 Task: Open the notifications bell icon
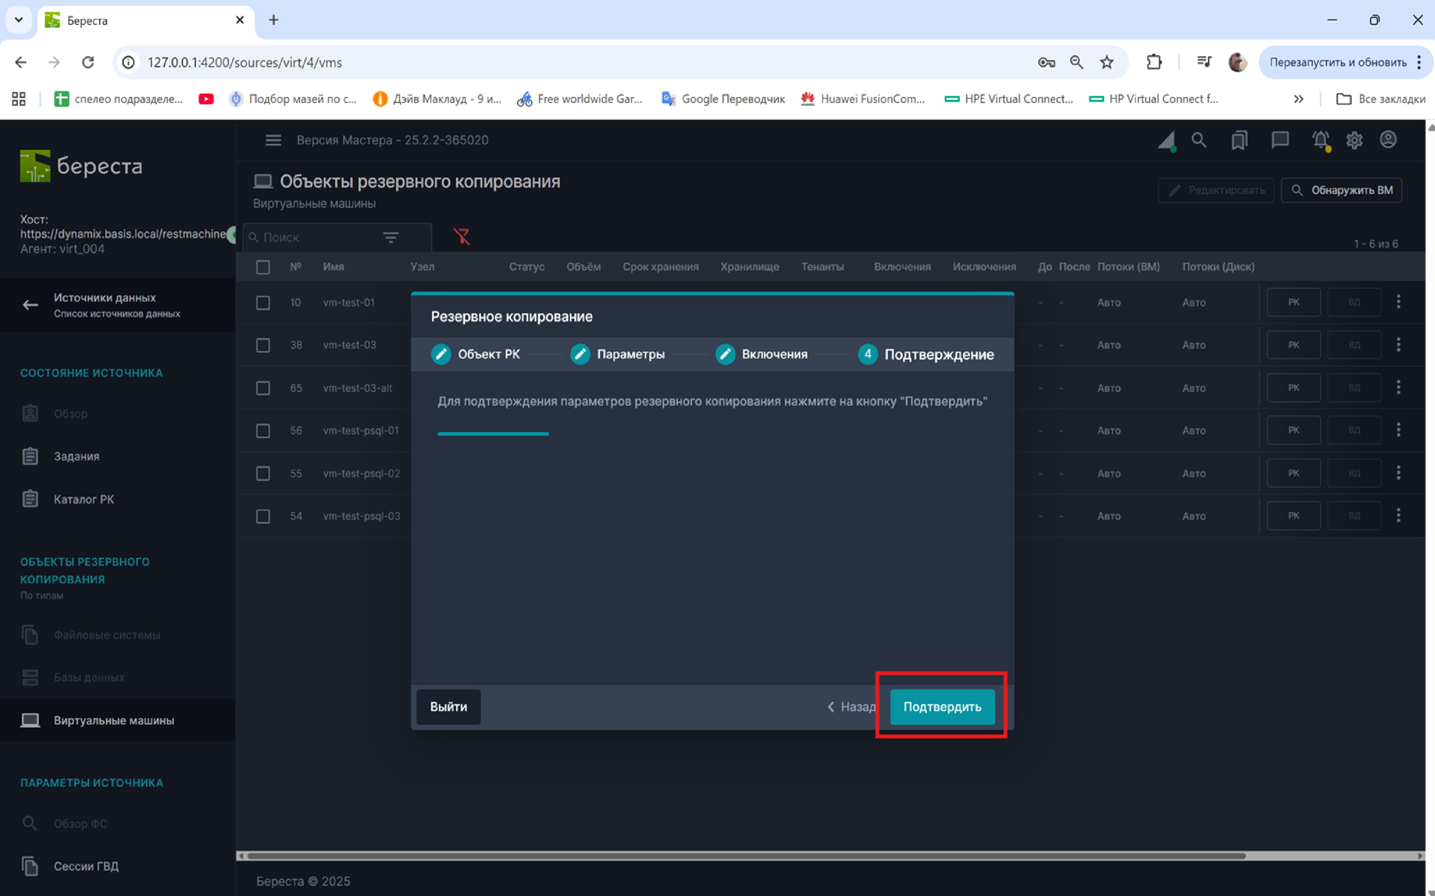pyautogui.click(x=1320, y=140)
